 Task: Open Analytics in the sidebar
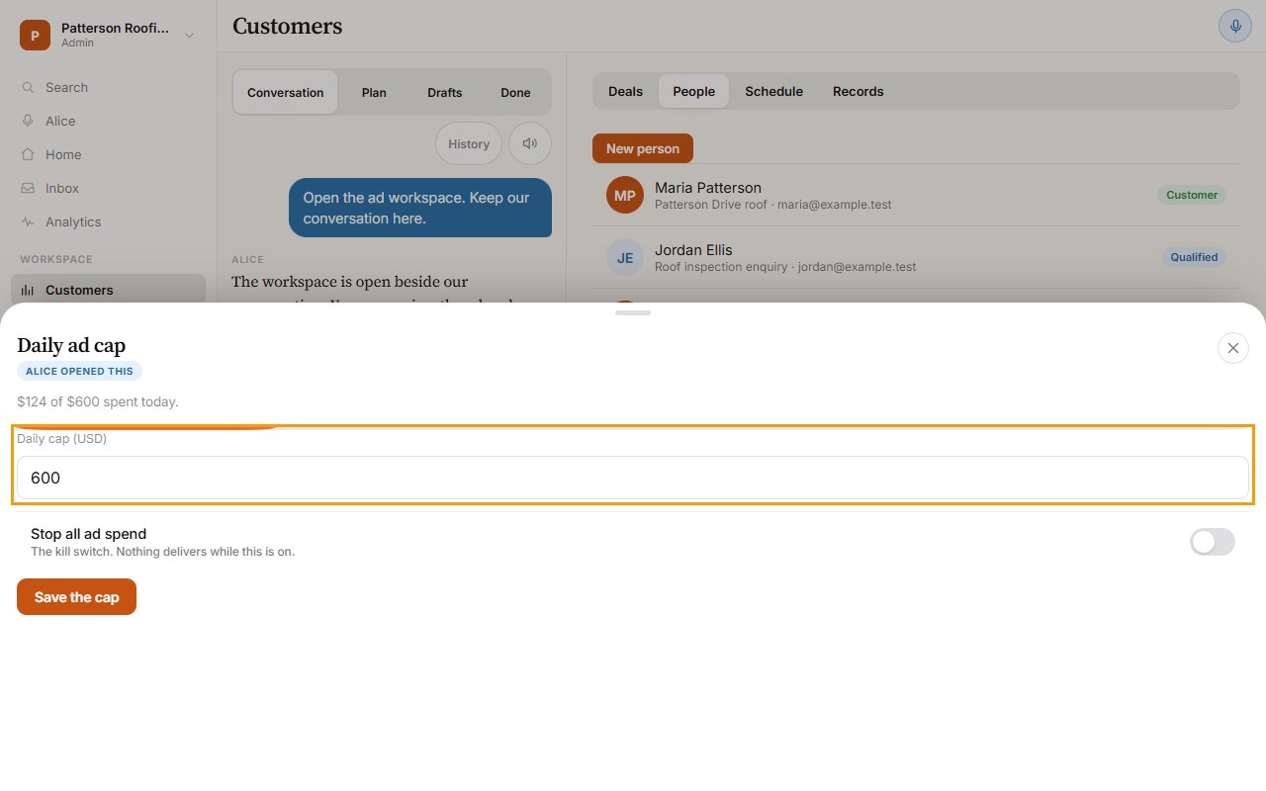[109, 221]
